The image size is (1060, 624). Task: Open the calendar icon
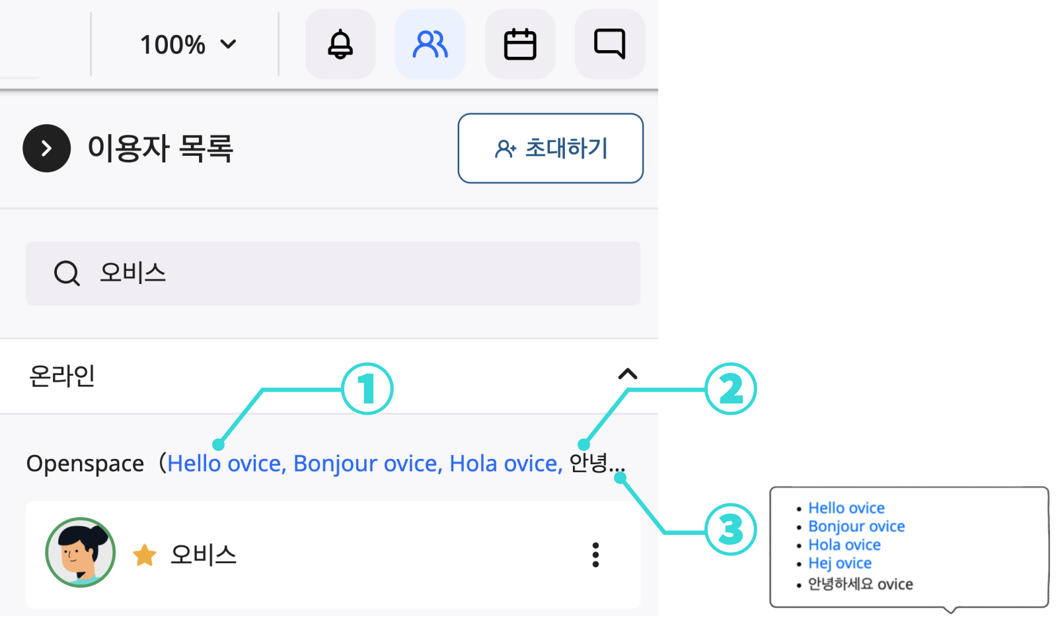[520, 44]
